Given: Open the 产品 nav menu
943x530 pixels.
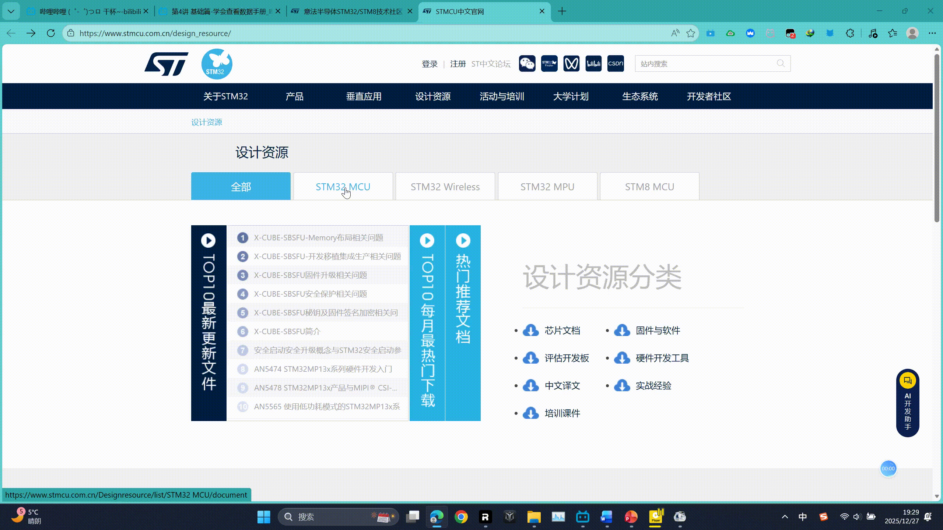Looking at the screenshot, I should pos(295,96).
